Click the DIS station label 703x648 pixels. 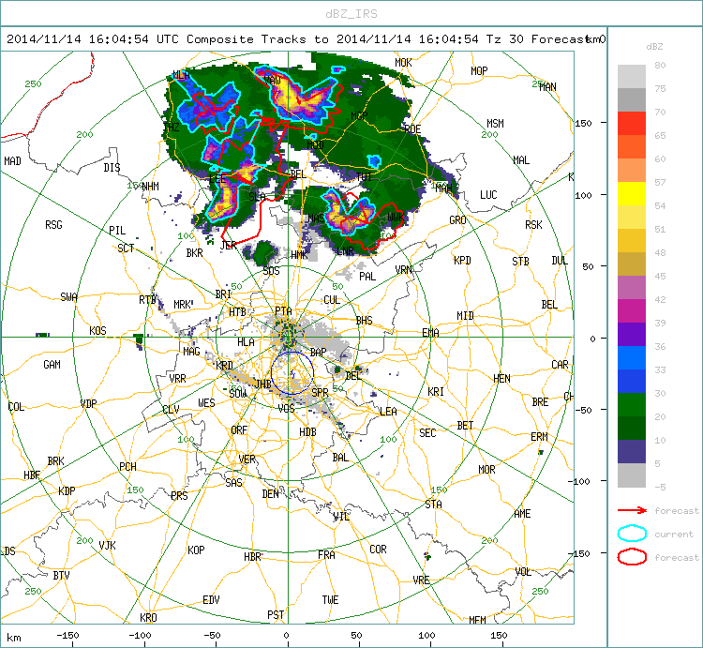point(112,167)
